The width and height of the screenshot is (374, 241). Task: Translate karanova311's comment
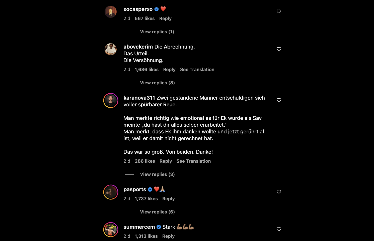193,161
